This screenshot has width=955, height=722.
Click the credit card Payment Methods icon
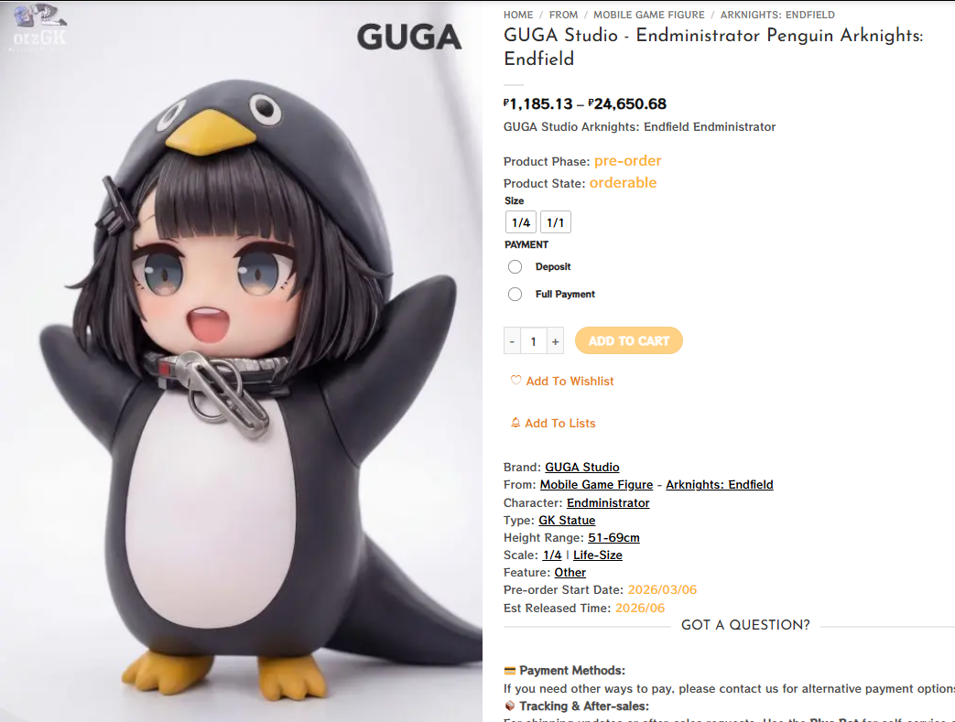coord(510,671)
